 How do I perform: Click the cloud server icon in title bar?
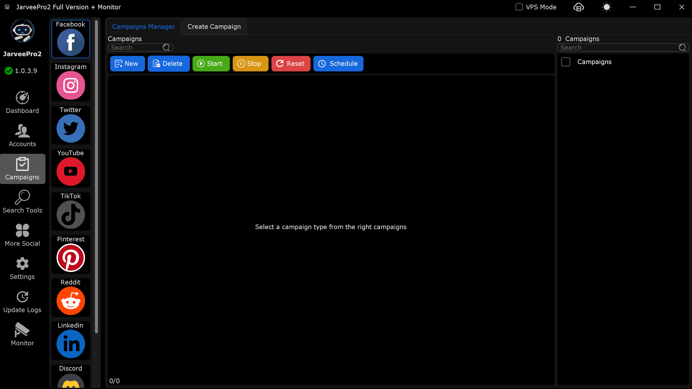click(x=579, y=7)
